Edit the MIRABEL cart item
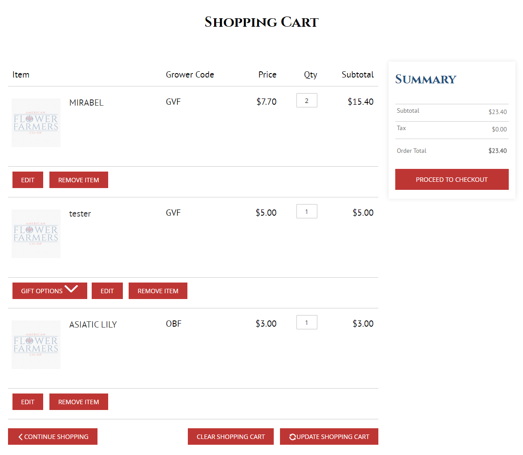Viewport: 523px width, 455px height. (x=28, y=180)
